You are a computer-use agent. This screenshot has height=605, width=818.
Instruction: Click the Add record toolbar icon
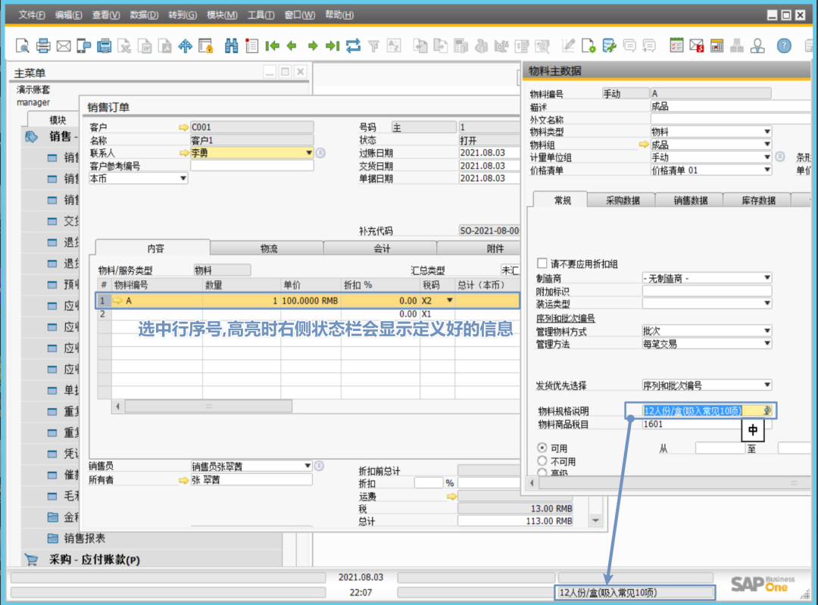251,46
